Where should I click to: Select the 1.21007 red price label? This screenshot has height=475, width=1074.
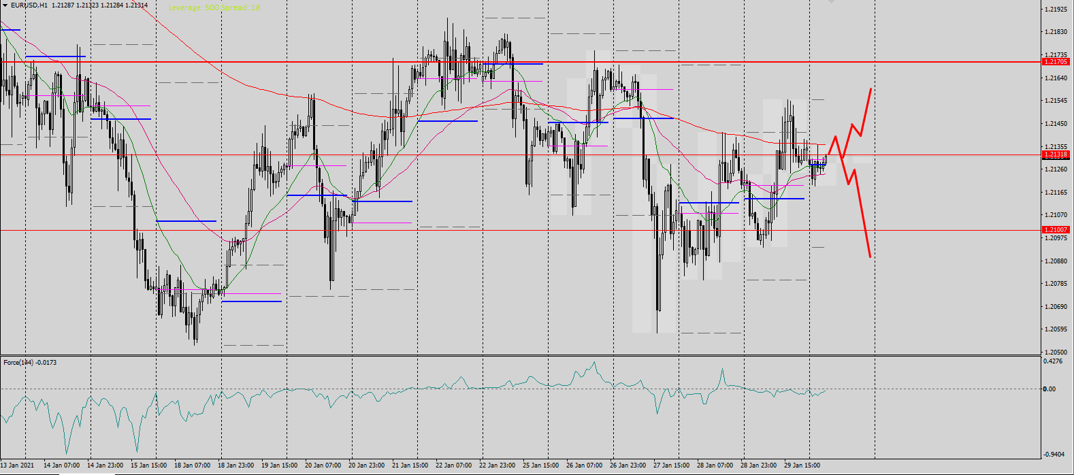(1055, 230)
